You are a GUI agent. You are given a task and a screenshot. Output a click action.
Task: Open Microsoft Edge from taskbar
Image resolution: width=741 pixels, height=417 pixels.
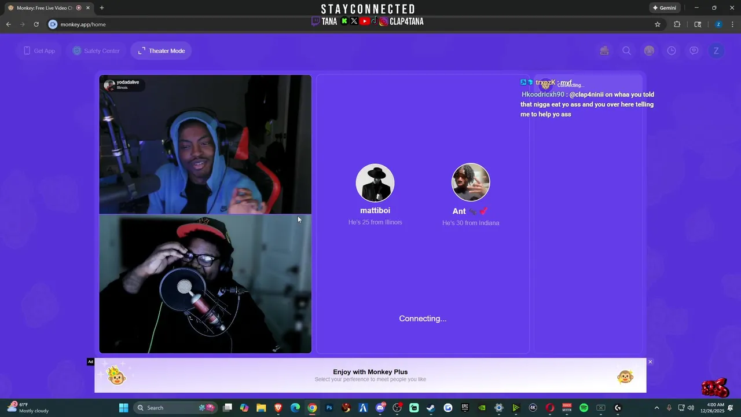click(295, 408)
